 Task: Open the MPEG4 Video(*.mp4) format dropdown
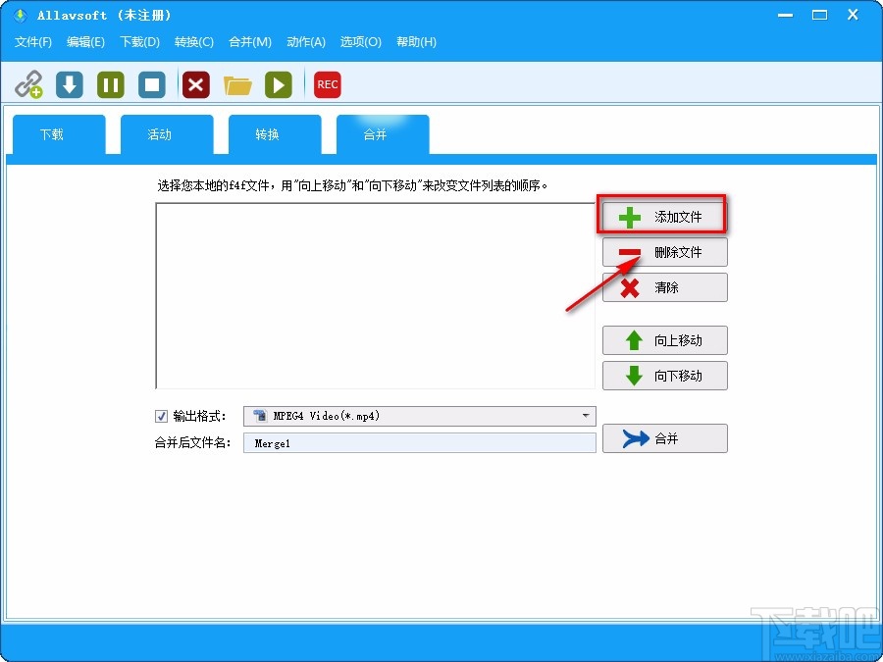420,416
